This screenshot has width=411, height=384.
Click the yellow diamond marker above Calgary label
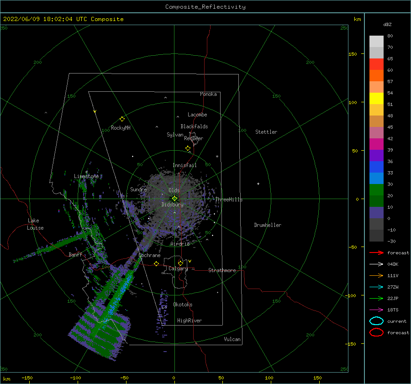pos(180,263)
